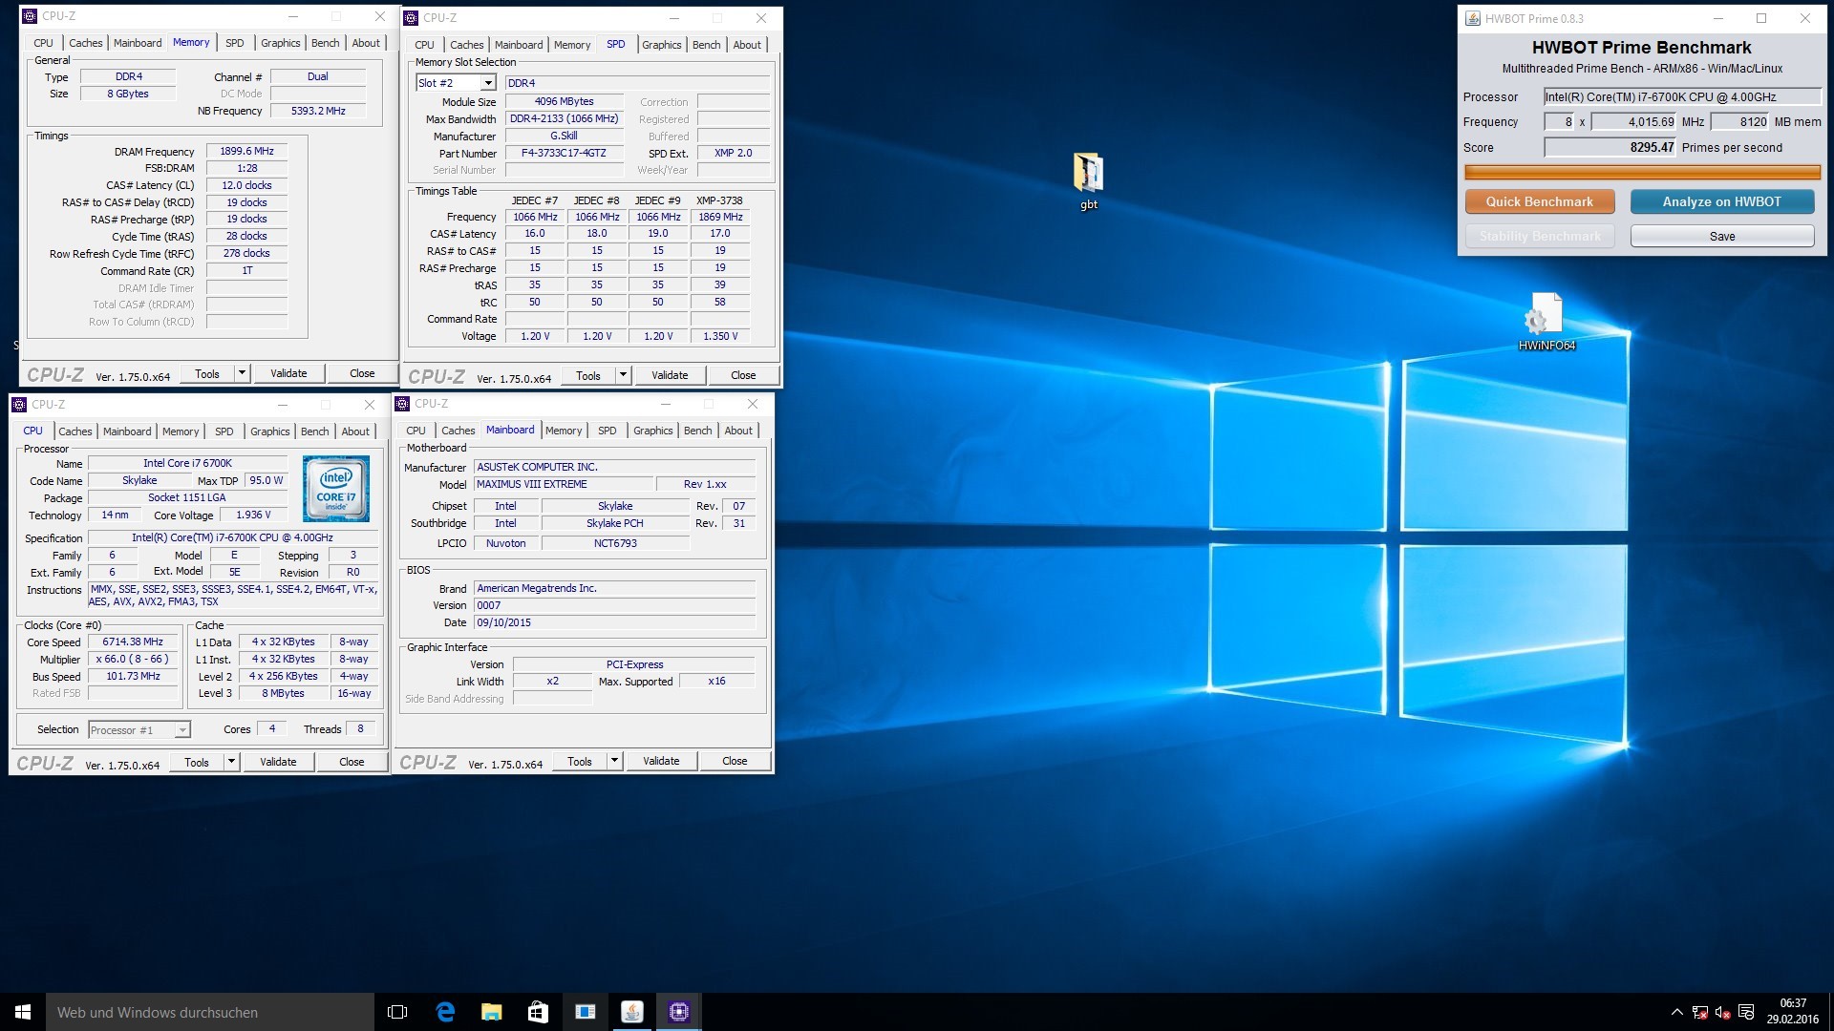Image resolution: width=1834 pixels, height=1031 pixels.
Task: Click the Intel Core i7 logo in CPU-Z
Action: [x=336, y=489]
